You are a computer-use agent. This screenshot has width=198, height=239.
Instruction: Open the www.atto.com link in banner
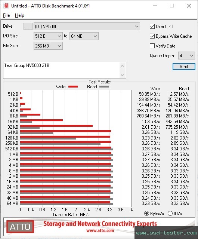[100, 231]
